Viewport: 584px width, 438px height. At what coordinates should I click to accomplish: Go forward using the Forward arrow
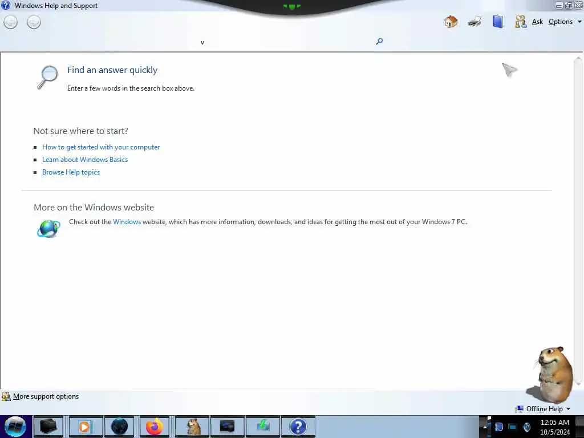pos(34,22)
